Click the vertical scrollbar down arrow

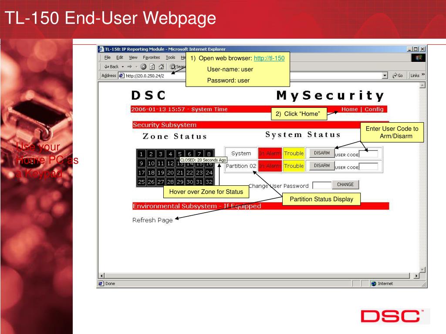coord(422,270)
